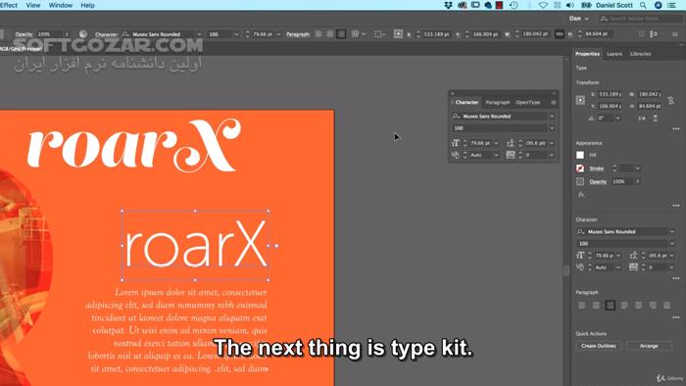
Task: Open the Stroke options link
Action: 596,169
